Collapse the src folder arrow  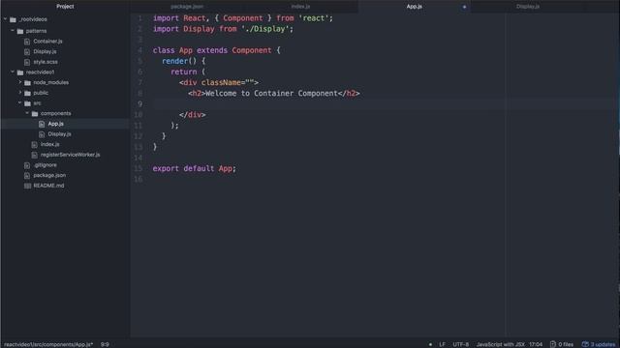(x=19, y=103)
